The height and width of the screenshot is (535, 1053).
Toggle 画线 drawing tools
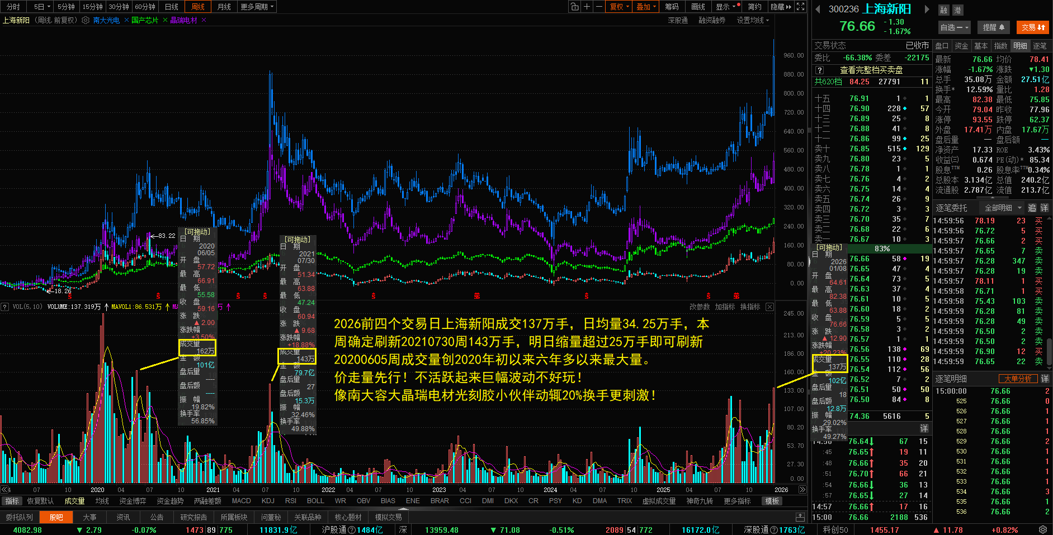pos(698,7)
